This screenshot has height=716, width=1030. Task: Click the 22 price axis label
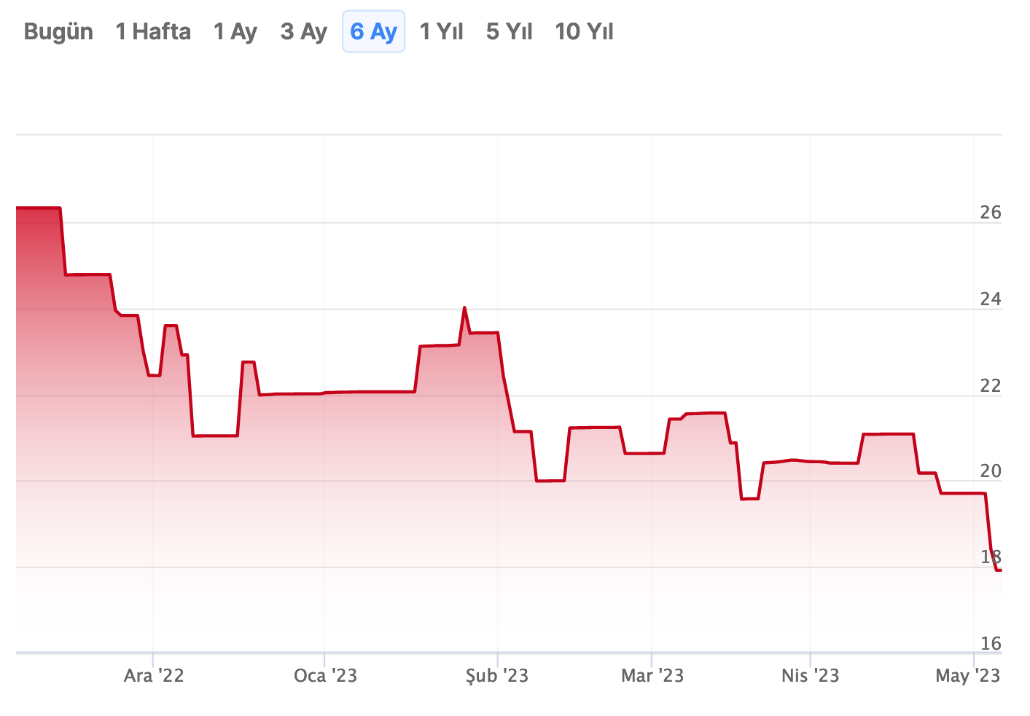(991, 385)
